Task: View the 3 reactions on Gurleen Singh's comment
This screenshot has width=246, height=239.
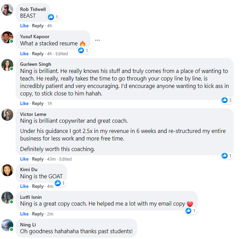Action: point(226,100)
